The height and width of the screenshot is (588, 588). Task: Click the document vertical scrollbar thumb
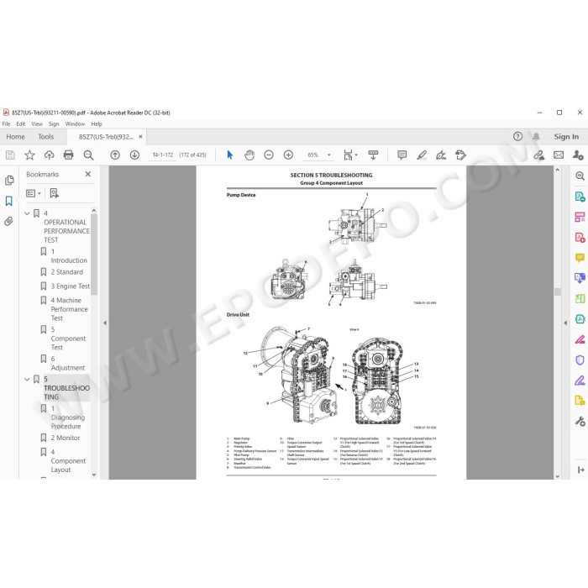click(x=558, y=291)
